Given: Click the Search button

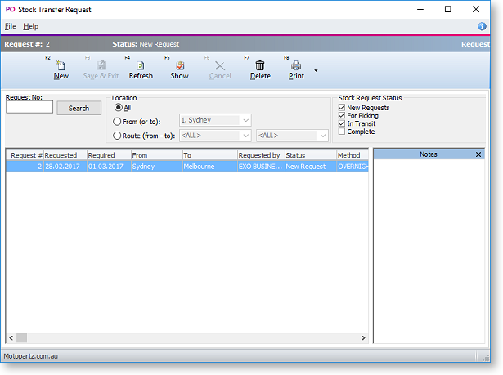Looking at the screenshot, I should pos(79,108).
